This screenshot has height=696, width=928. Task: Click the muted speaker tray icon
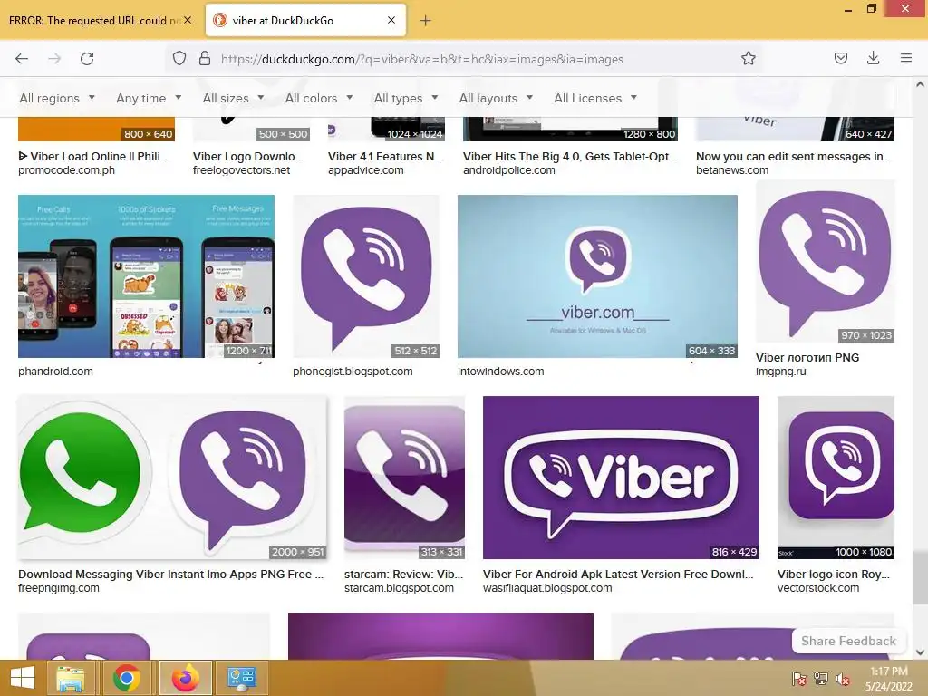click(842, 679)
